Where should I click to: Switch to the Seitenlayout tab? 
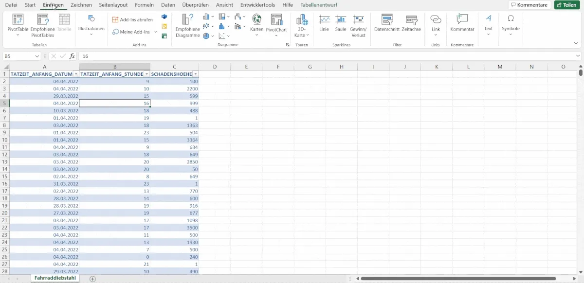113,5
